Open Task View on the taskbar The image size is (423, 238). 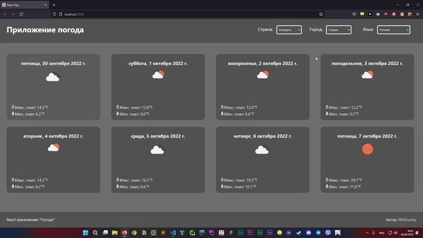coord(105,233)
